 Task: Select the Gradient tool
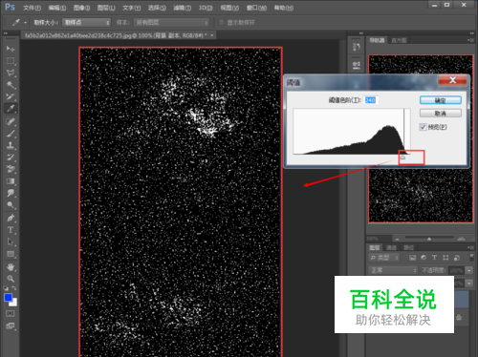click(x=11, y=181)
